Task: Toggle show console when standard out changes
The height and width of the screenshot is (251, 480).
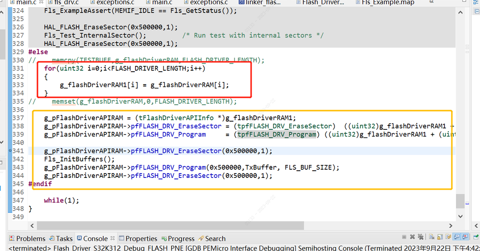Action: (457, 237)
